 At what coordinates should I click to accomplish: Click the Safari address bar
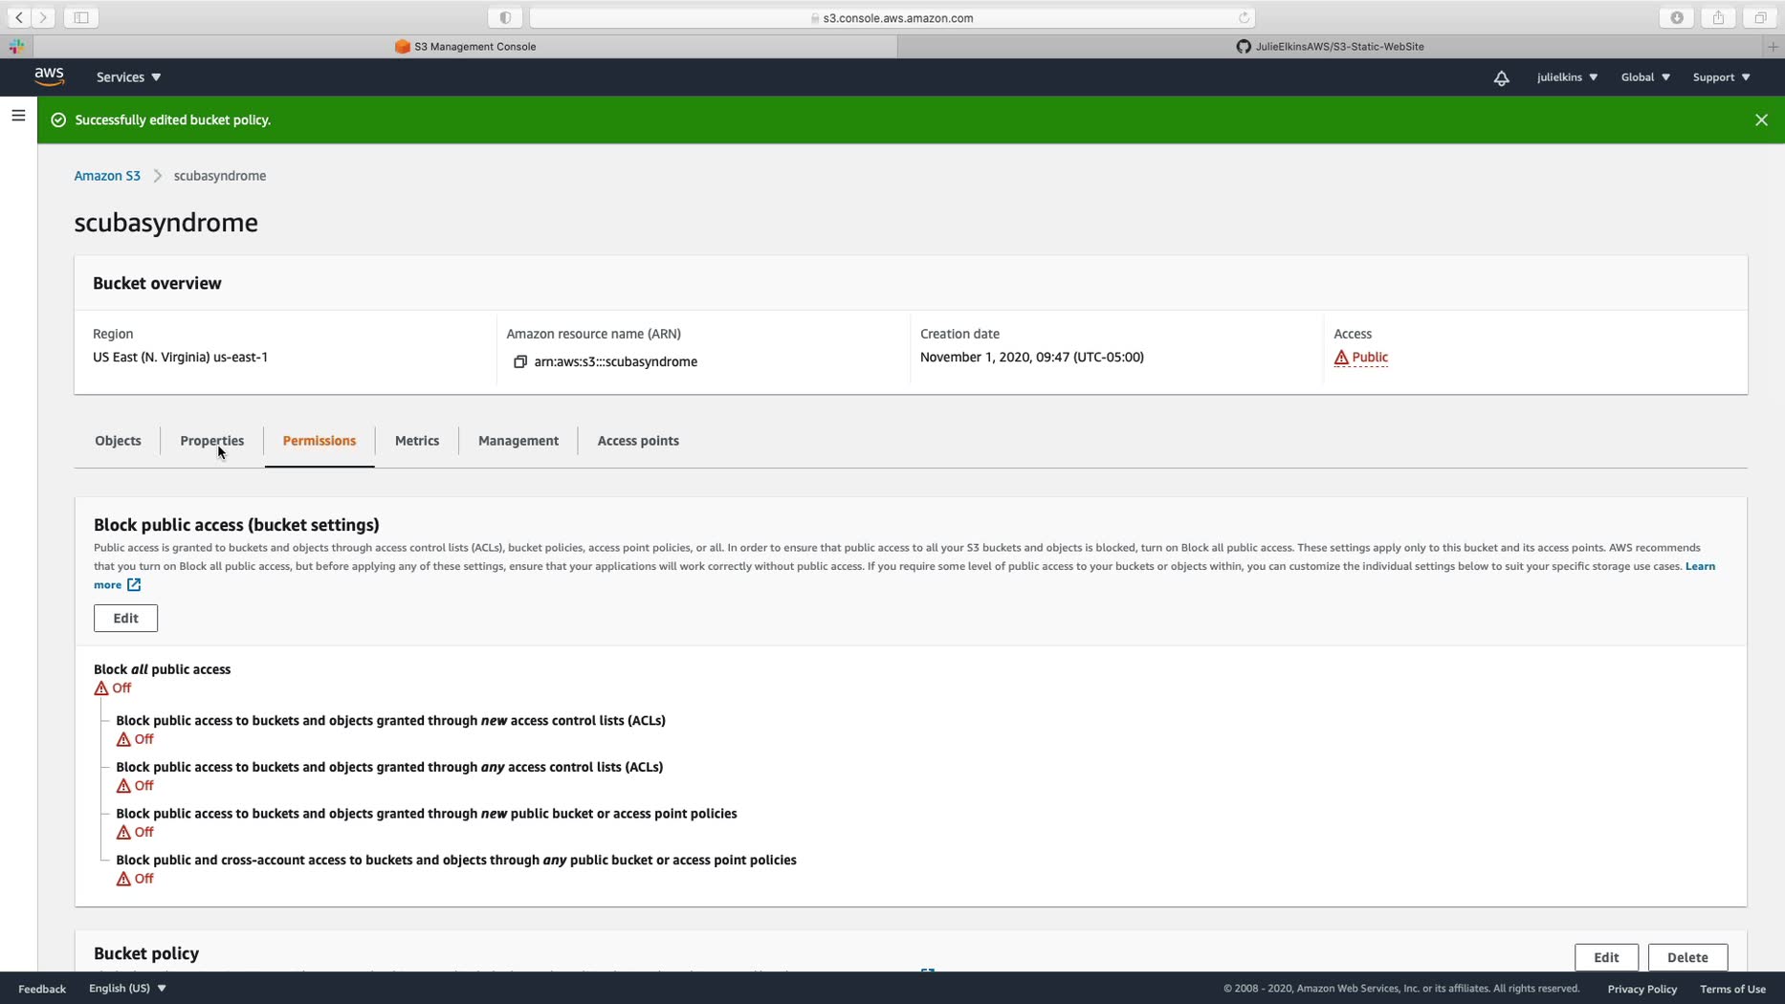(x=892, y=17)
